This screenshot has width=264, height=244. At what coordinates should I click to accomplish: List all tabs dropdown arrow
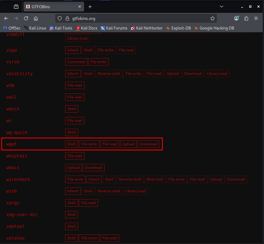pos(222,7)
